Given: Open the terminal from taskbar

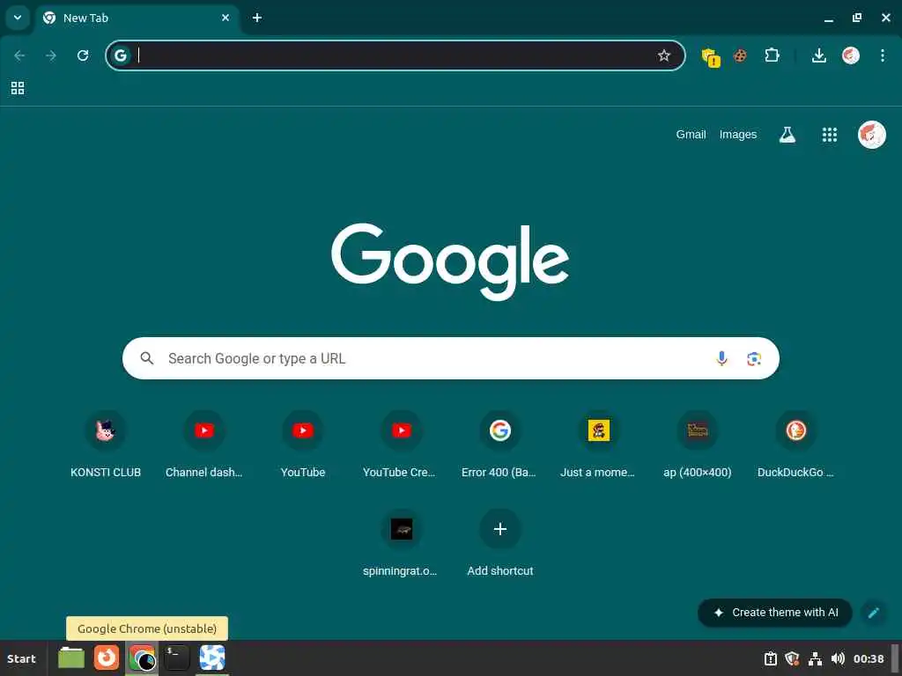Looking at the screenshot, I should tap(176, 658).
